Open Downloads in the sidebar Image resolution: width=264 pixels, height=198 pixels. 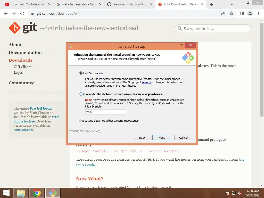pyautogui.click(x=20, y=60)
